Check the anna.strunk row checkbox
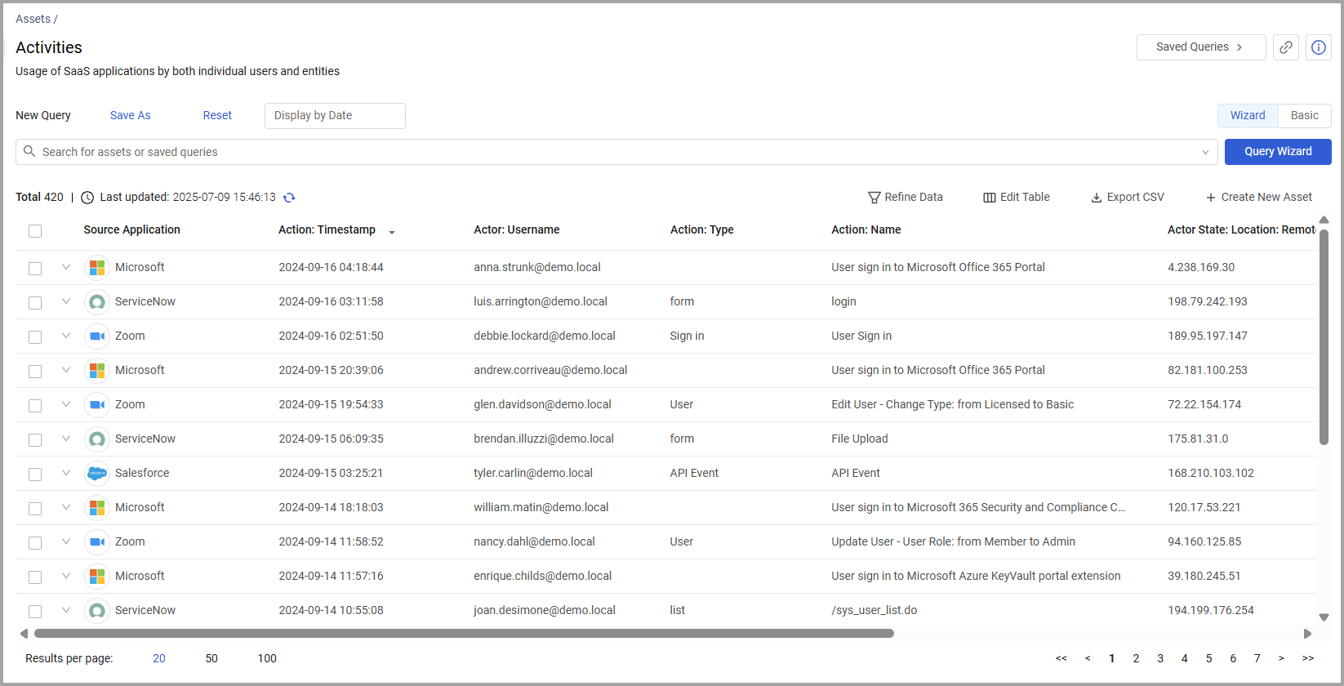The width and height of the screenshot is (1344, 686). point(35,269)
